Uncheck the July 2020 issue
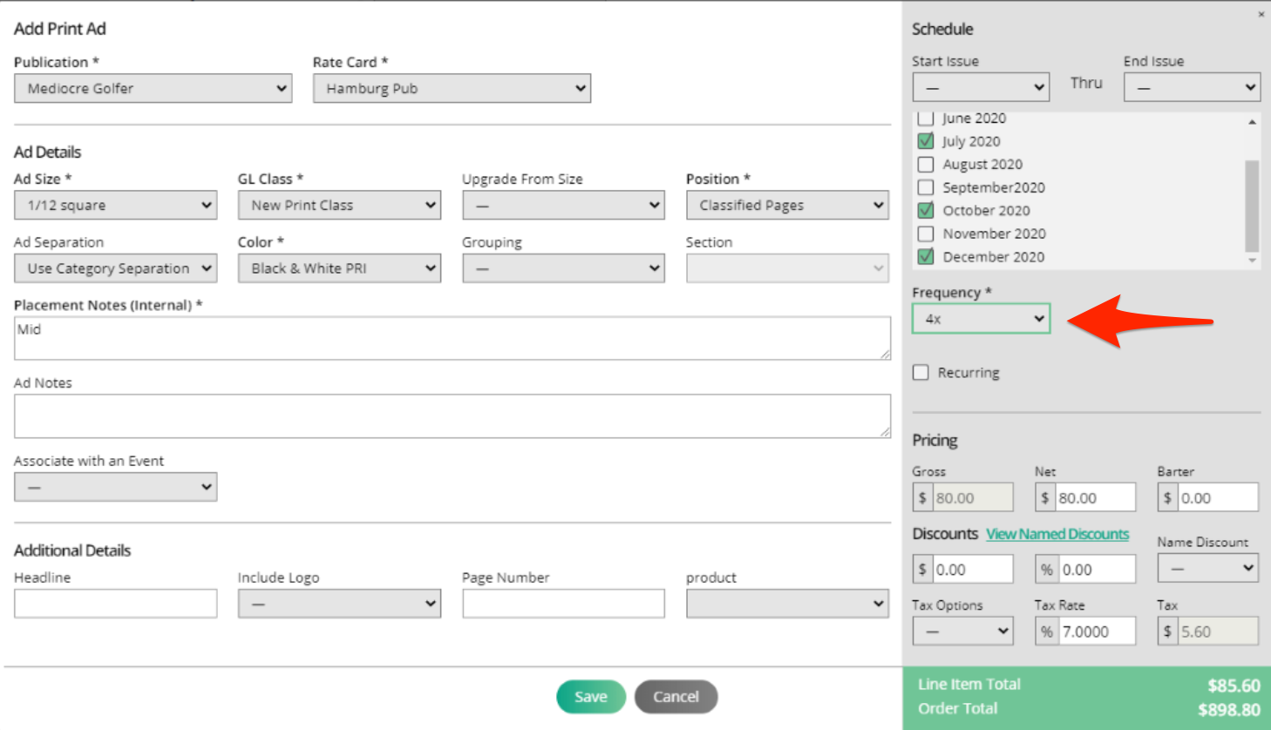 pos(926,141)
